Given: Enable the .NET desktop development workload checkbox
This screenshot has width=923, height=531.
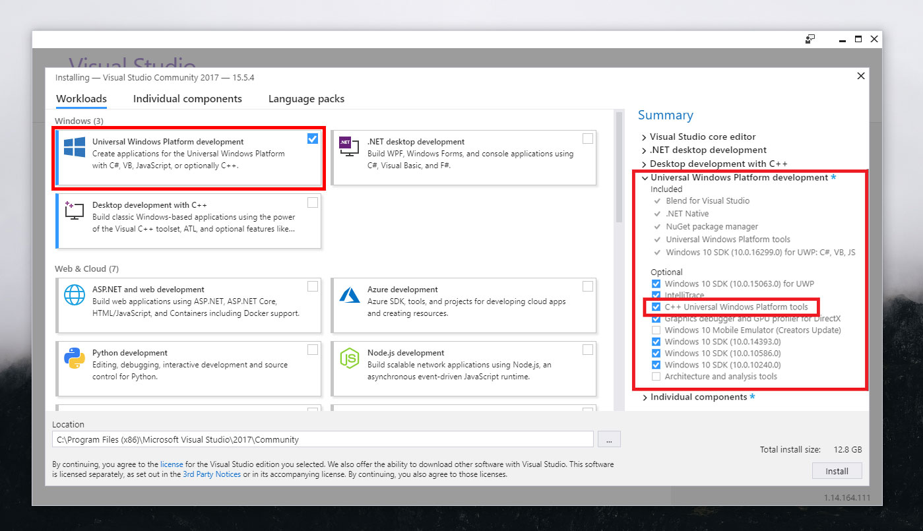Looking at the screenshot, I should tap(587, 139).
